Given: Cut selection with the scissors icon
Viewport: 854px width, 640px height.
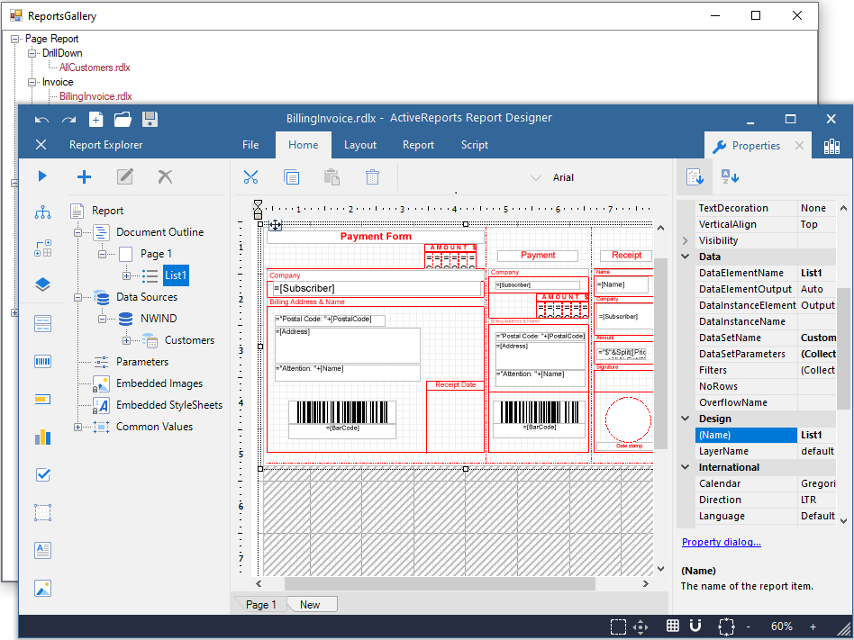Looking at the screenshot, I should pyautogui.click(x=250, y=176).
